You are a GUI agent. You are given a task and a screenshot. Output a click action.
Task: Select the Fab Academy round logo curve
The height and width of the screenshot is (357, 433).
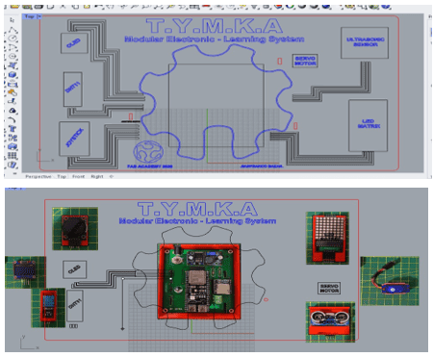(x=148, y=152)
